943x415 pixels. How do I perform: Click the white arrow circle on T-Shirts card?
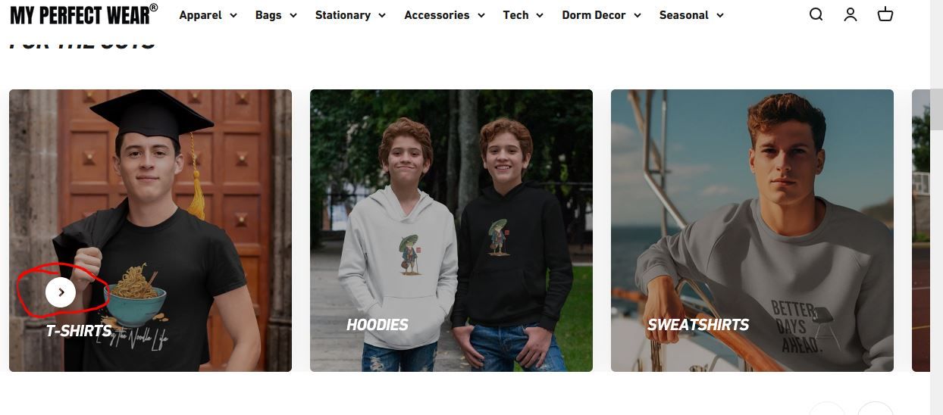tap(61, 292)
